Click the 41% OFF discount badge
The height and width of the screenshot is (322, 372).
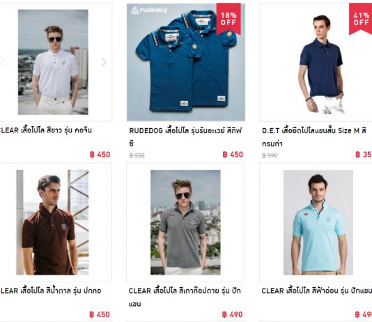coord(361,19)
